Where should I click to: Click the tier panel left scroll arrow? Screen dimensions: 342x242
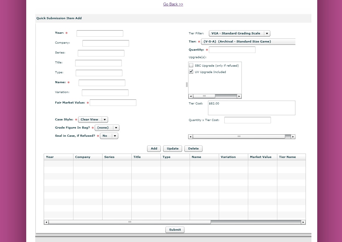(191, 137)
